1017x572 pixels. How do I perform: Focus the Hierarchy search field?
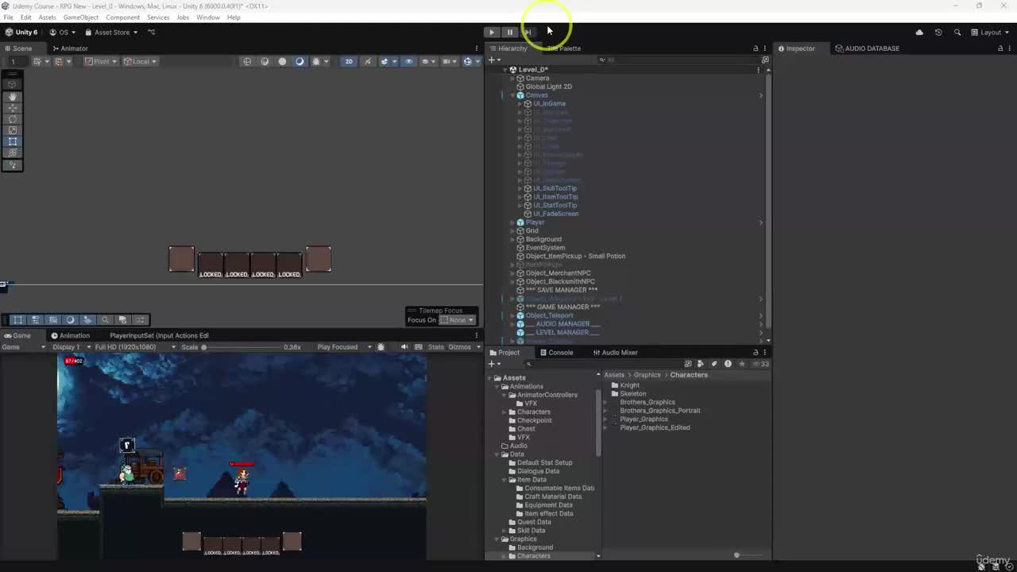[x=679, y=60]
